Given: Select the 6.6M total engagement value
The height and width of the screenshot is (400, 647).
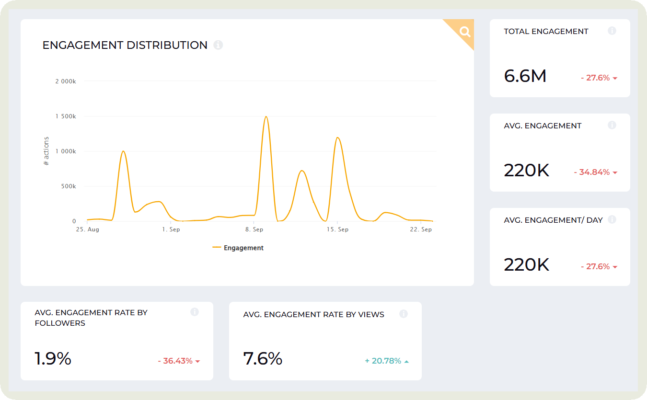Looking at the screenshot, I should (x=525, y=76).
